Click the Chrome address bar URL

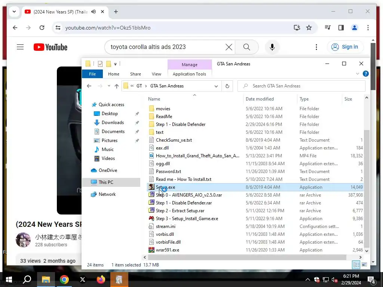108,28
